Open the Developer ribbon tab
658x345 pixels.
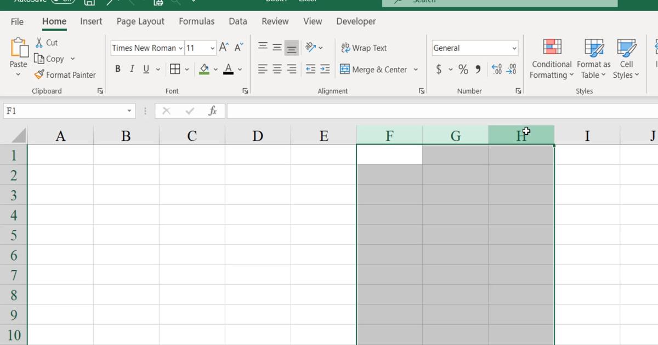click(x=356, y=21)
